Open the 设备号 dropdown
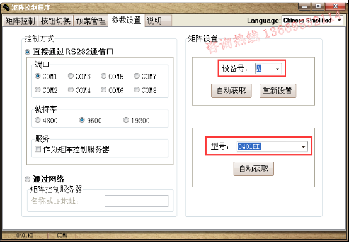The image size is (349, 242). (x=268, y=69)
